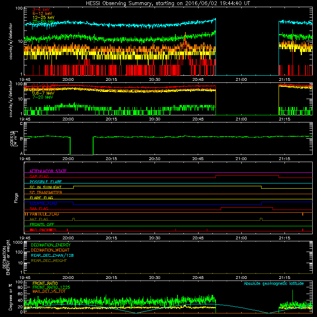Click the FRONTS_OFF flag label

click(x=42, y=224)
